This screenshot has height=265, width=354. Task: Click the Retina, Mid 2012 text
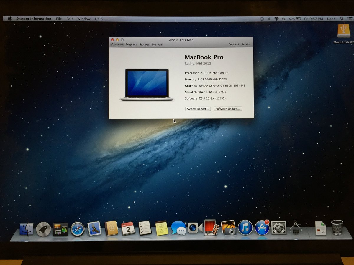198,64
